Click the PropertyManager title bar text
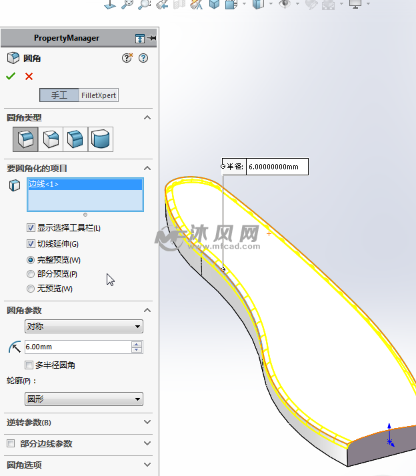 pyautogui.click(x=67, y=38)
